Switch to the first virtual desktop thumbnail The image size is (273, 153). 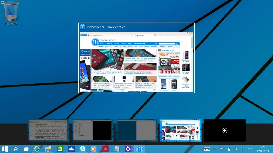tap(48, 130)
